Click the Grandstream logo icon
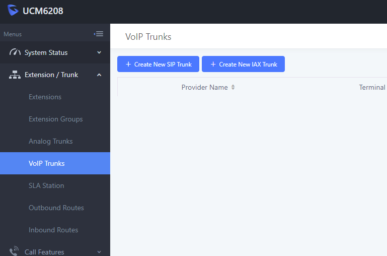This screenshot has height=256, width=387. coord(13,11)
